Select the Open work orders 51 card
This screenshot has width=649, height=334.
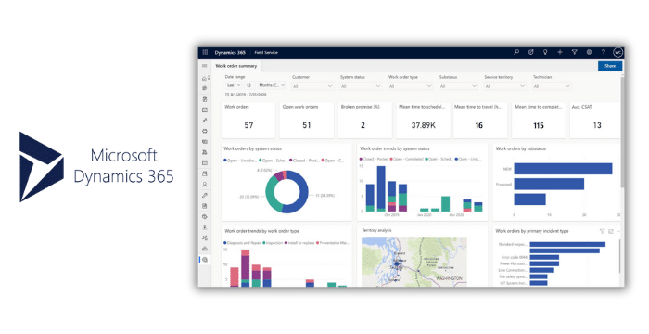(306, 121)
